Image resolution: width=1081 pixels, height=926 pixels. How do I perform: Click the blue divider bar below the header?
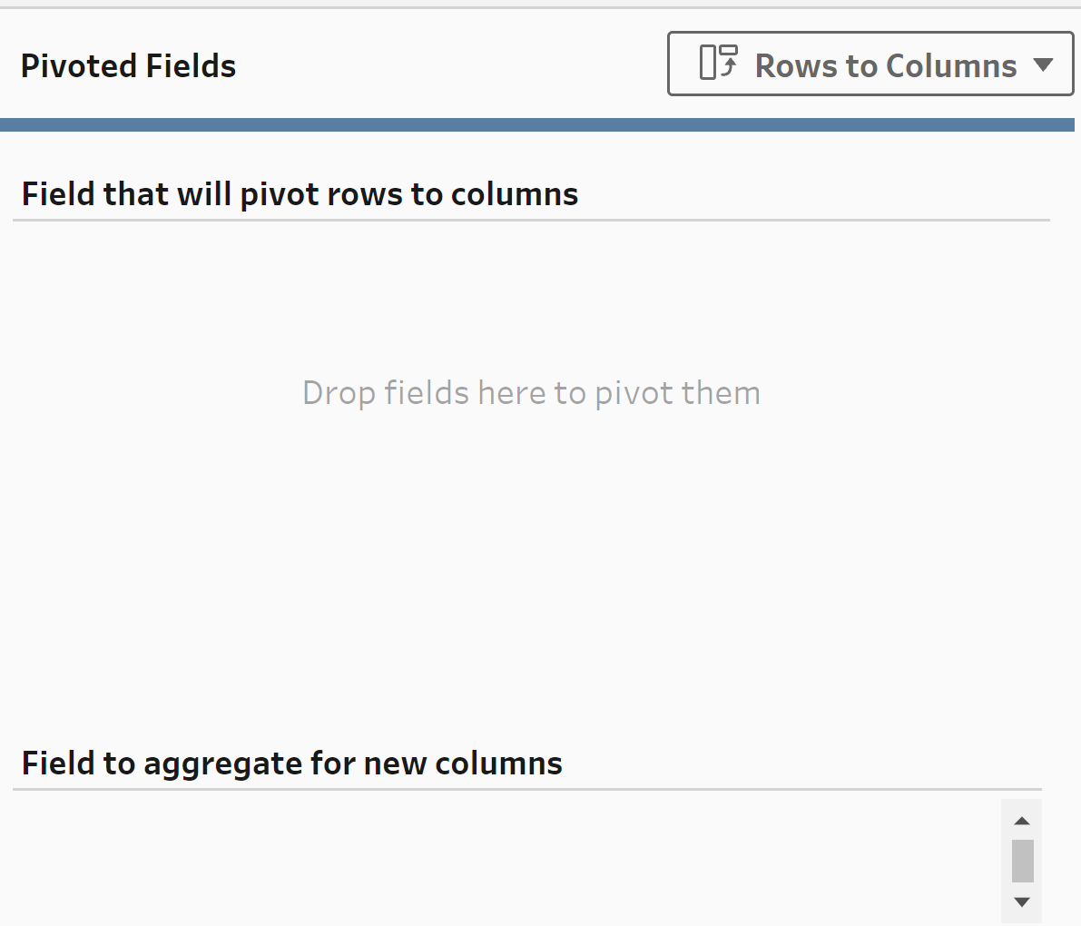537,125
